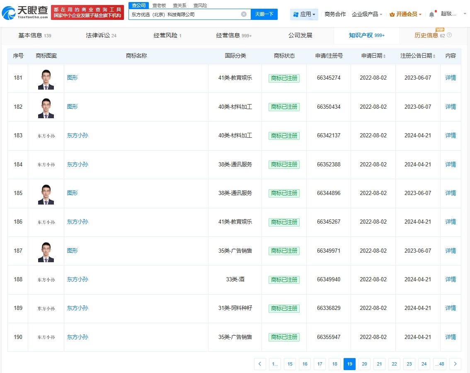This screenshot has width=470, height=373.
Task: Click the question mark icon beside 历史信息 62
Action: (449, 35)
